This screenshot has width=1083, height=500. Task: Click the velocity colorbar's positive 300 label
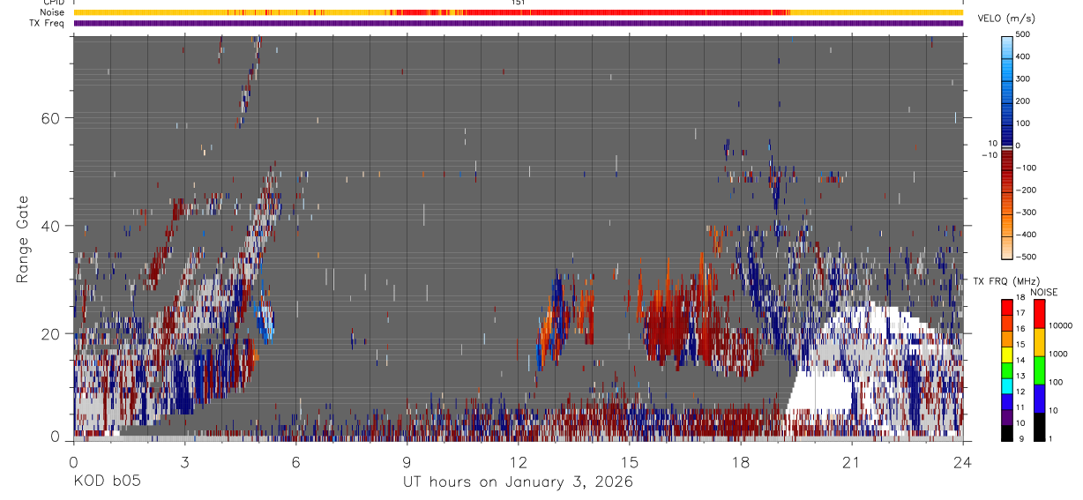pos(1023,78)
